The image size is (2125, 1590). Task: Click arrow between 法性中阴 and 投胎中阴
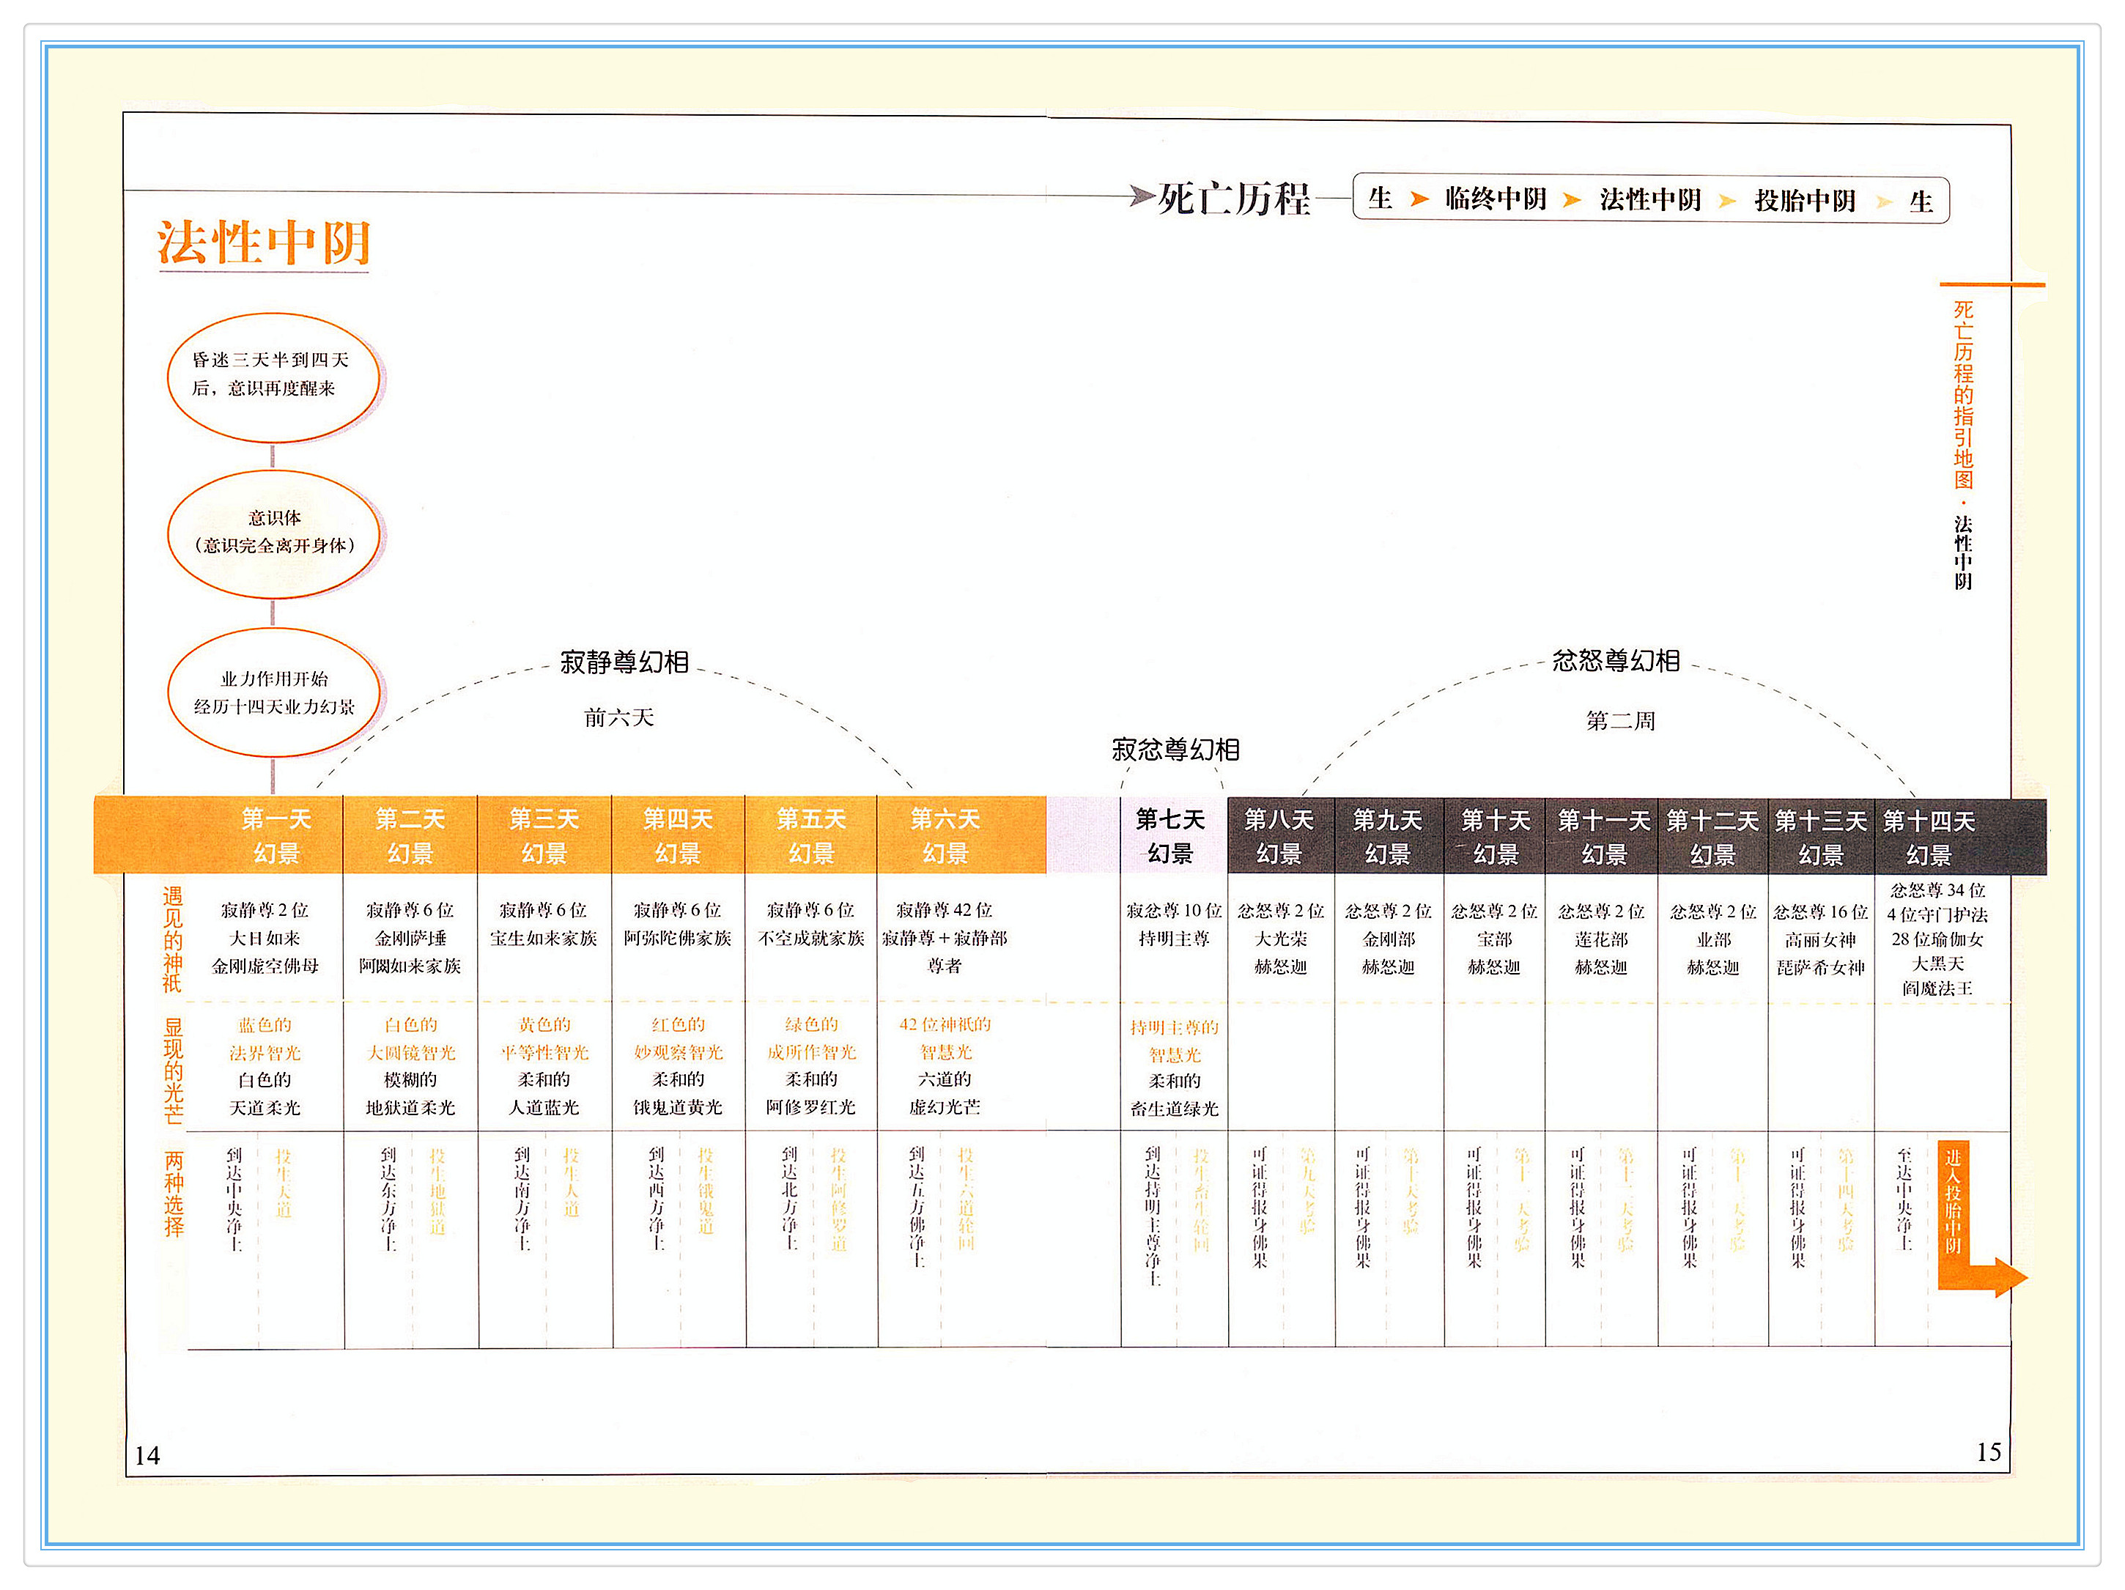click(x=1726, y=201)
